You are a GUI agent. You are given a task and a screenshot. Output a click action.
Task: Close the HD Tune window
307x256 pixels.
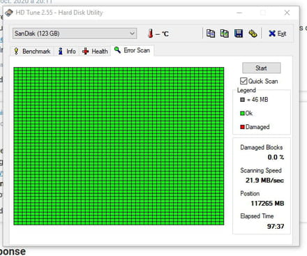[x=287, y=13]
